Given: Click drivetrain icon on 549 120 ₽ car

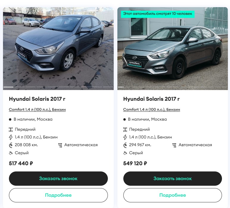Looking at the screenshot, I should tap(125, 130).
